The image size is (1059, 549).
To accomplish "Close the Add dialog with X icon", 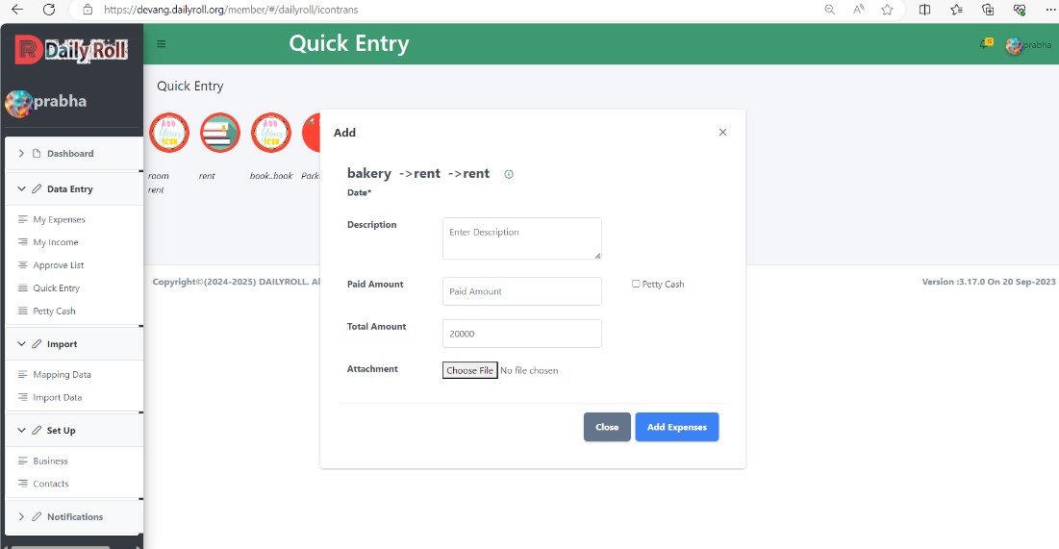I will (722, 133).
